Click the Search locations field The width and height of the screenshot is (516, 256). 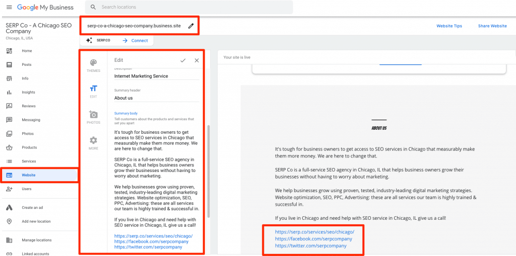[x=189, y=7]
